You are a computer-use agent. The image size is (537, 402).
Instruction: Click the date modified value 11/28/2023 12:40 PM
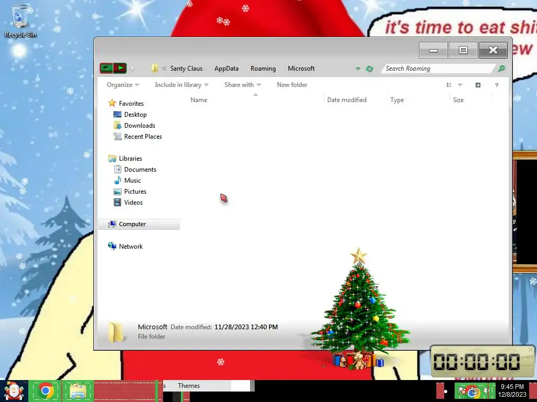[246, 327]
